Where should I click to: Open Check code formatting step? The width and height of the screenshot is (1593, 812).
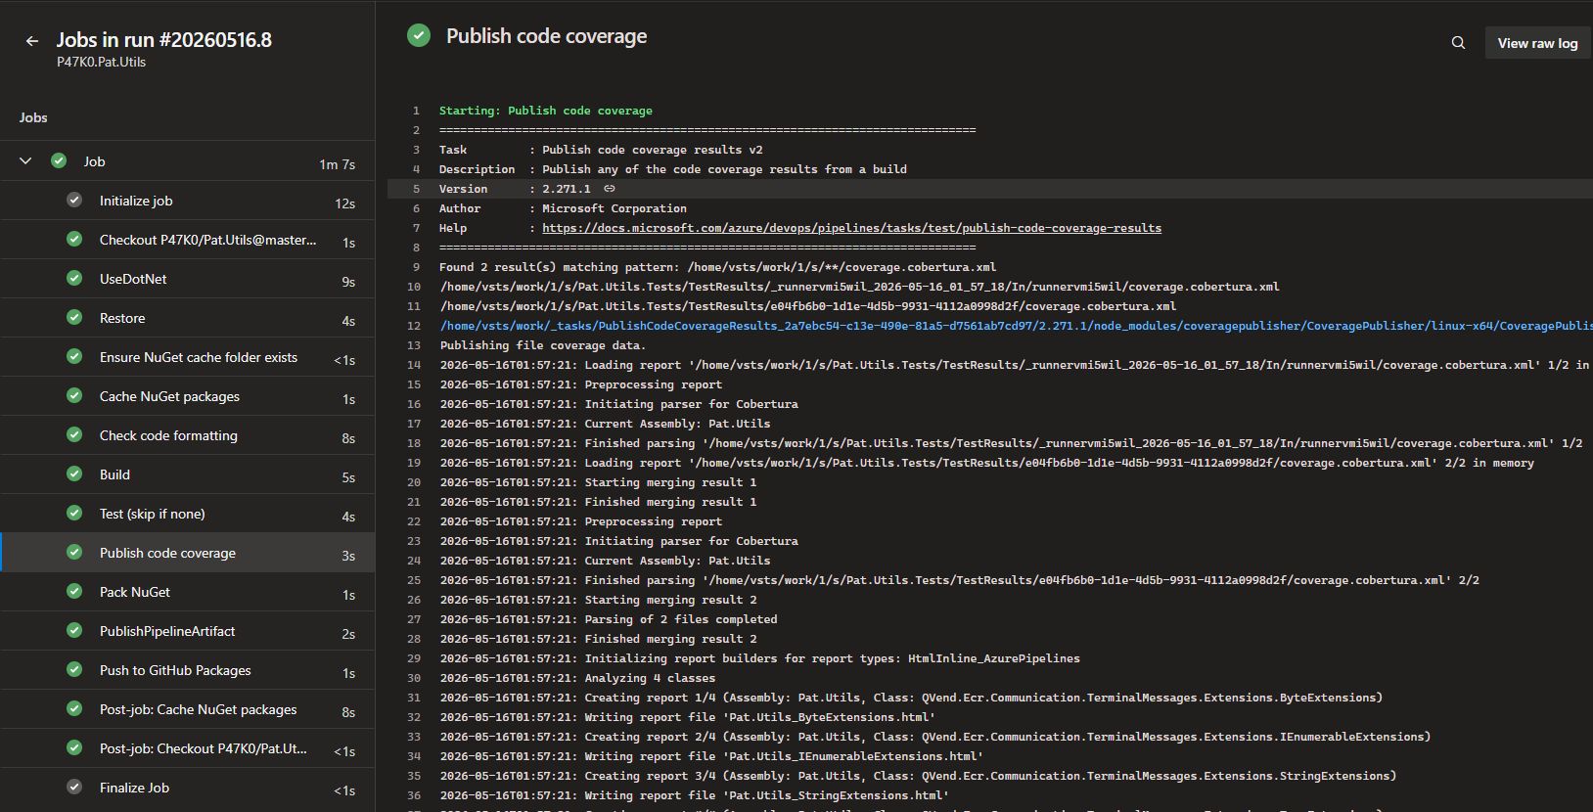(x=188, y=435)
